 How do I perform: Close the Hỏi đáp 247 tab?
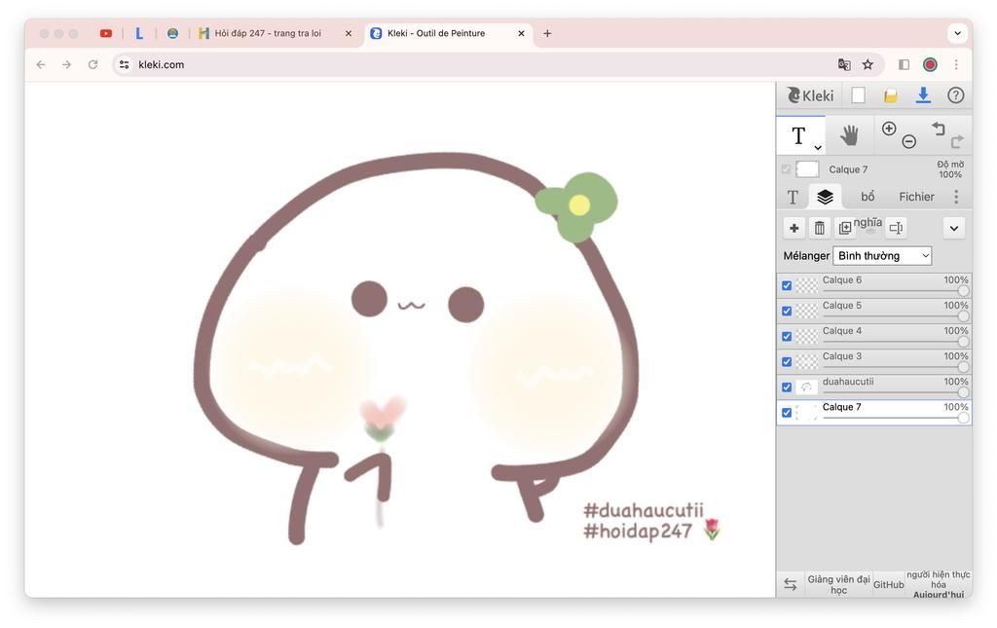pyautogui.click(x=348, y=33)
